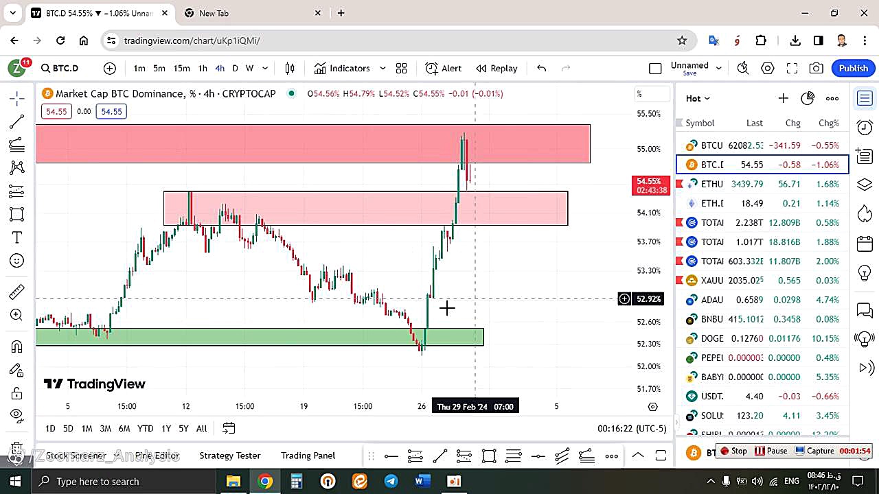Start bar Replay mode
The image size is (879, 494).
[x=496, y=68]
